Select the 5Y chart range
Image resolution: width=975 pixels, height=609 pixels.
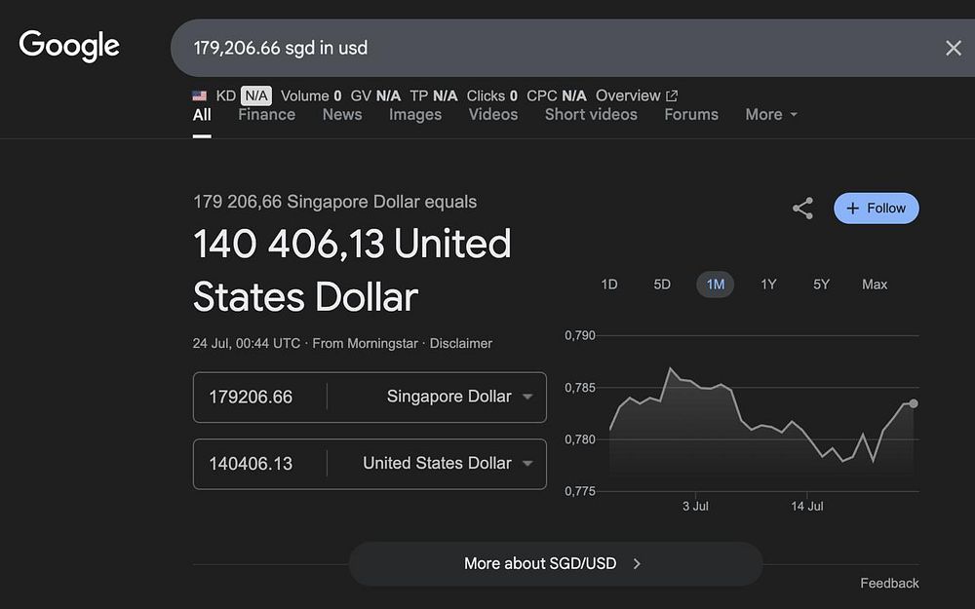click(821, 285)
